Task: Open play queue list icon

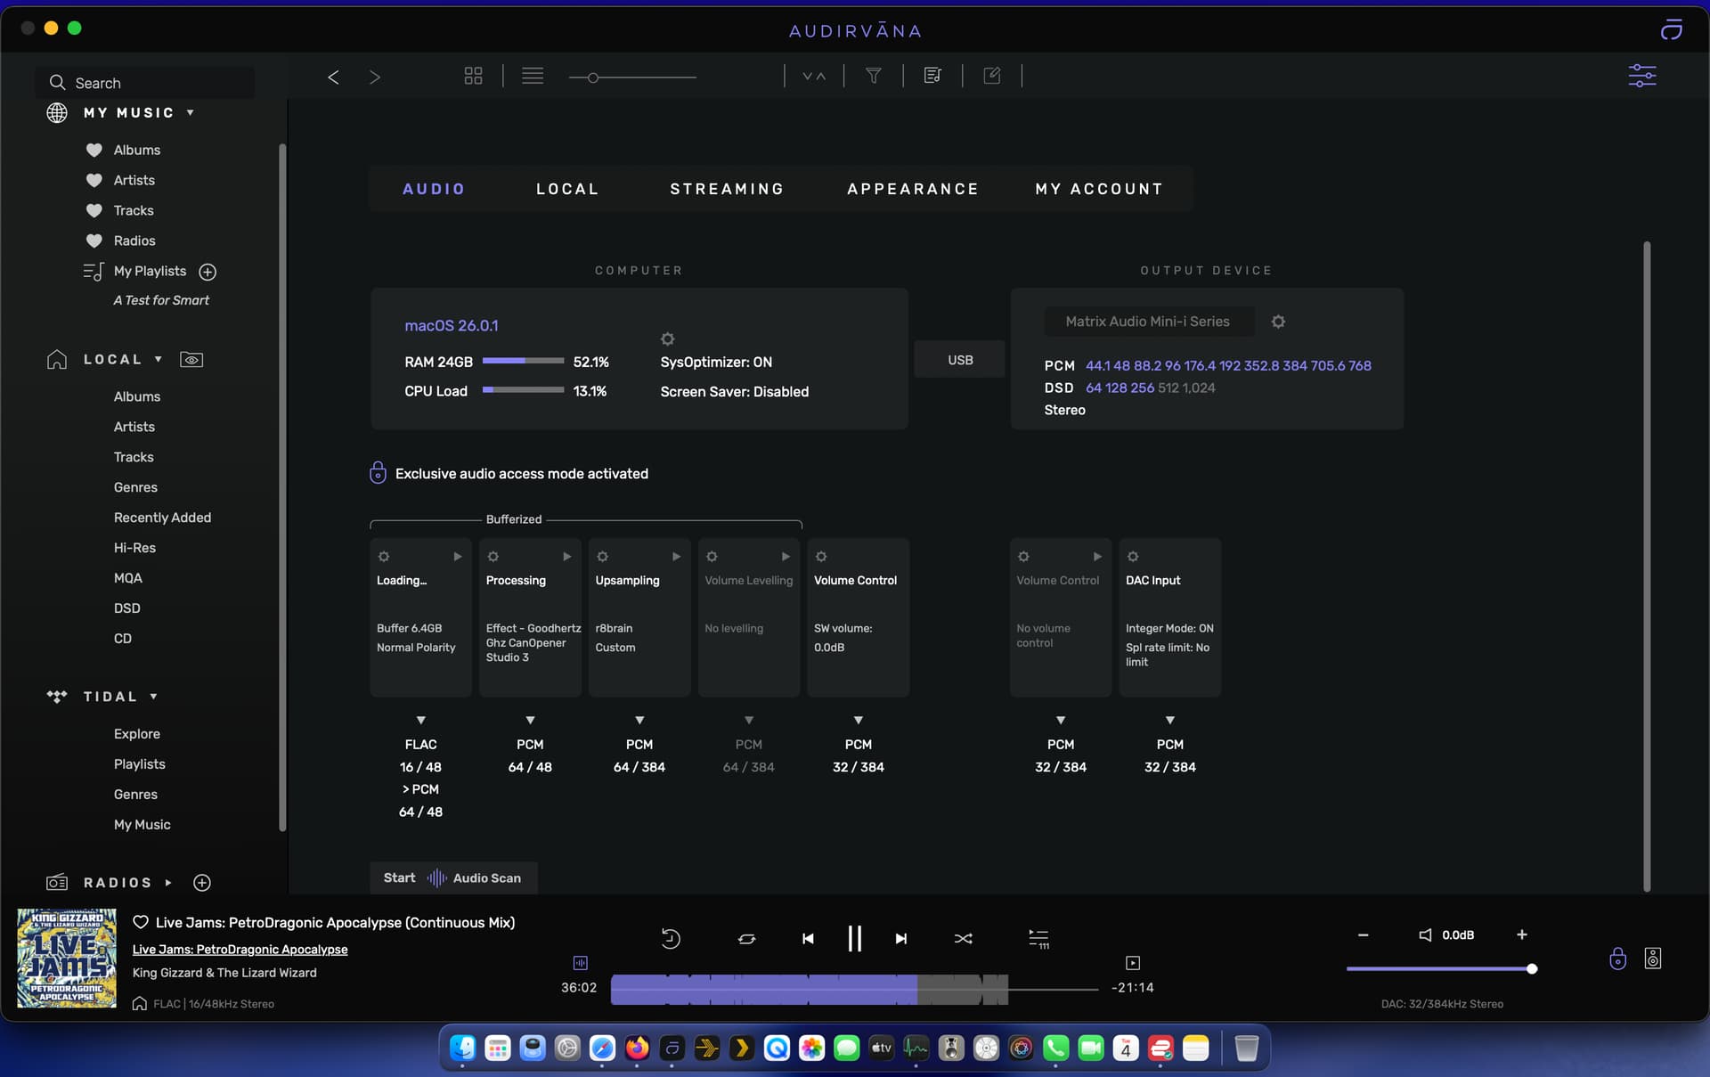Action: pos(1038,939)
